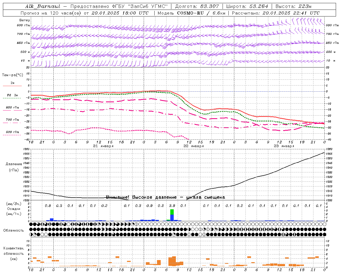Click the Alk_Barnaul station title
Screen dimensions: 340x272
[x=43, y=6]
